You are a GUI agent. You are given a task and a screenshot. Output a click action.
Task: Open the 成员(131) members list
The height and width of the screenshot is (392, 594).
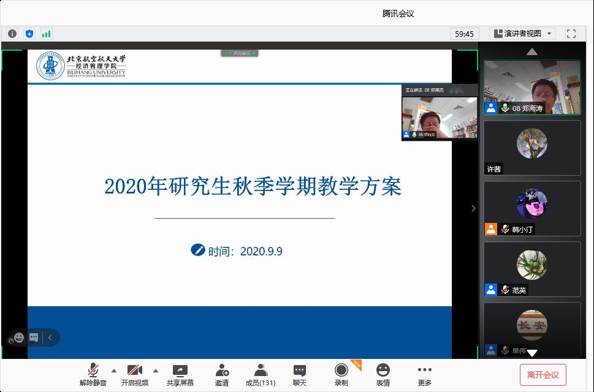pos(261,375)
